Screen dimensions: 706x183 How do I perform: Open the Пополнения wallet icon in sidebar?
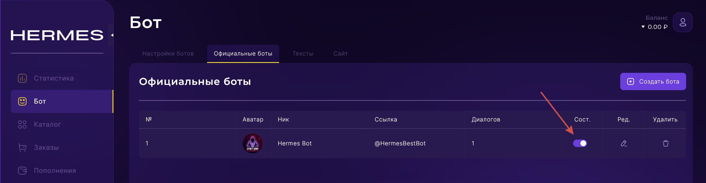coord(22,170)
